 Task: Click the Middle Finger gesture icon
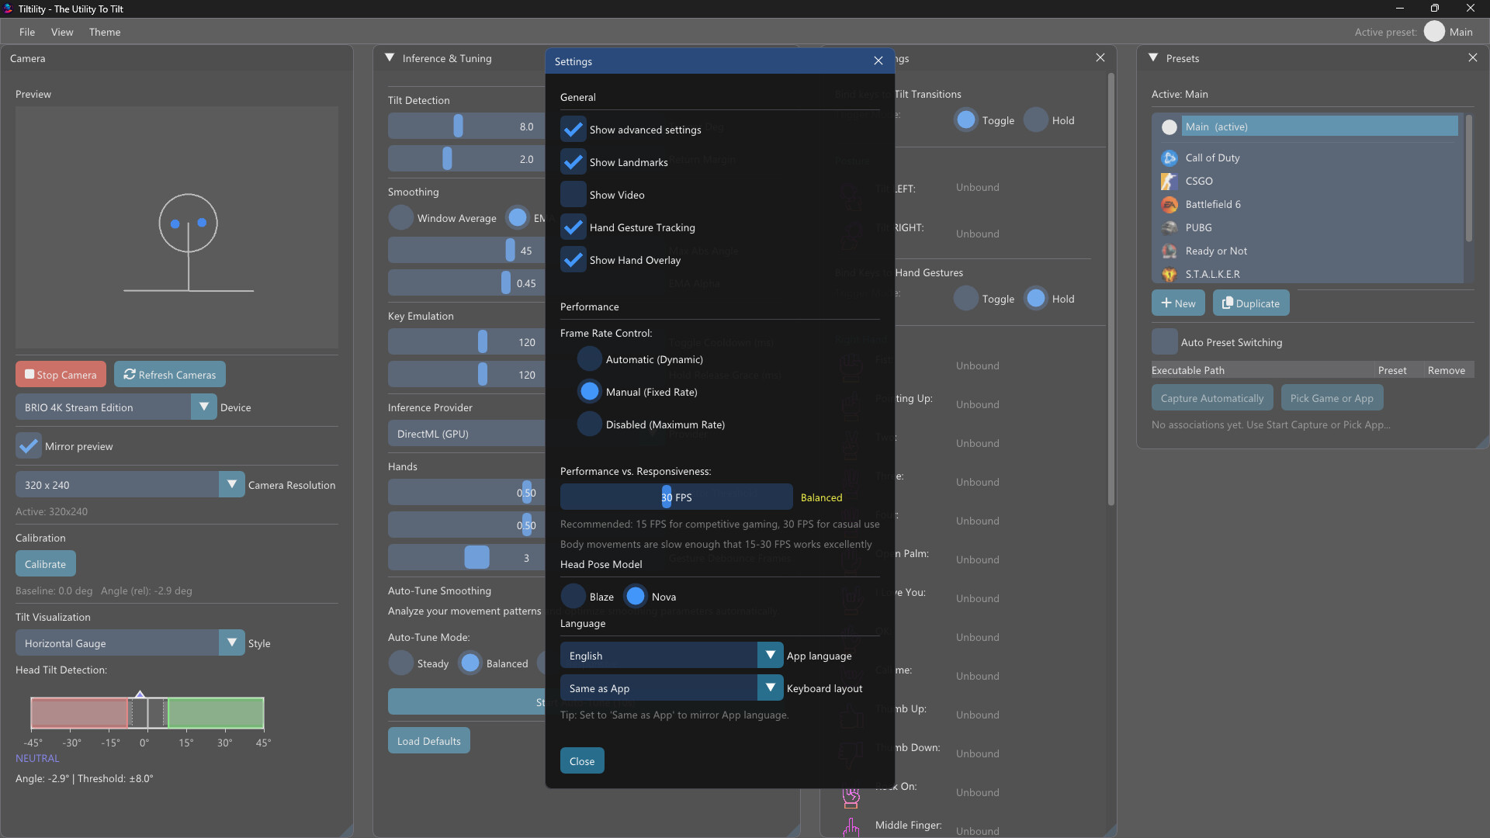[851, 827]
